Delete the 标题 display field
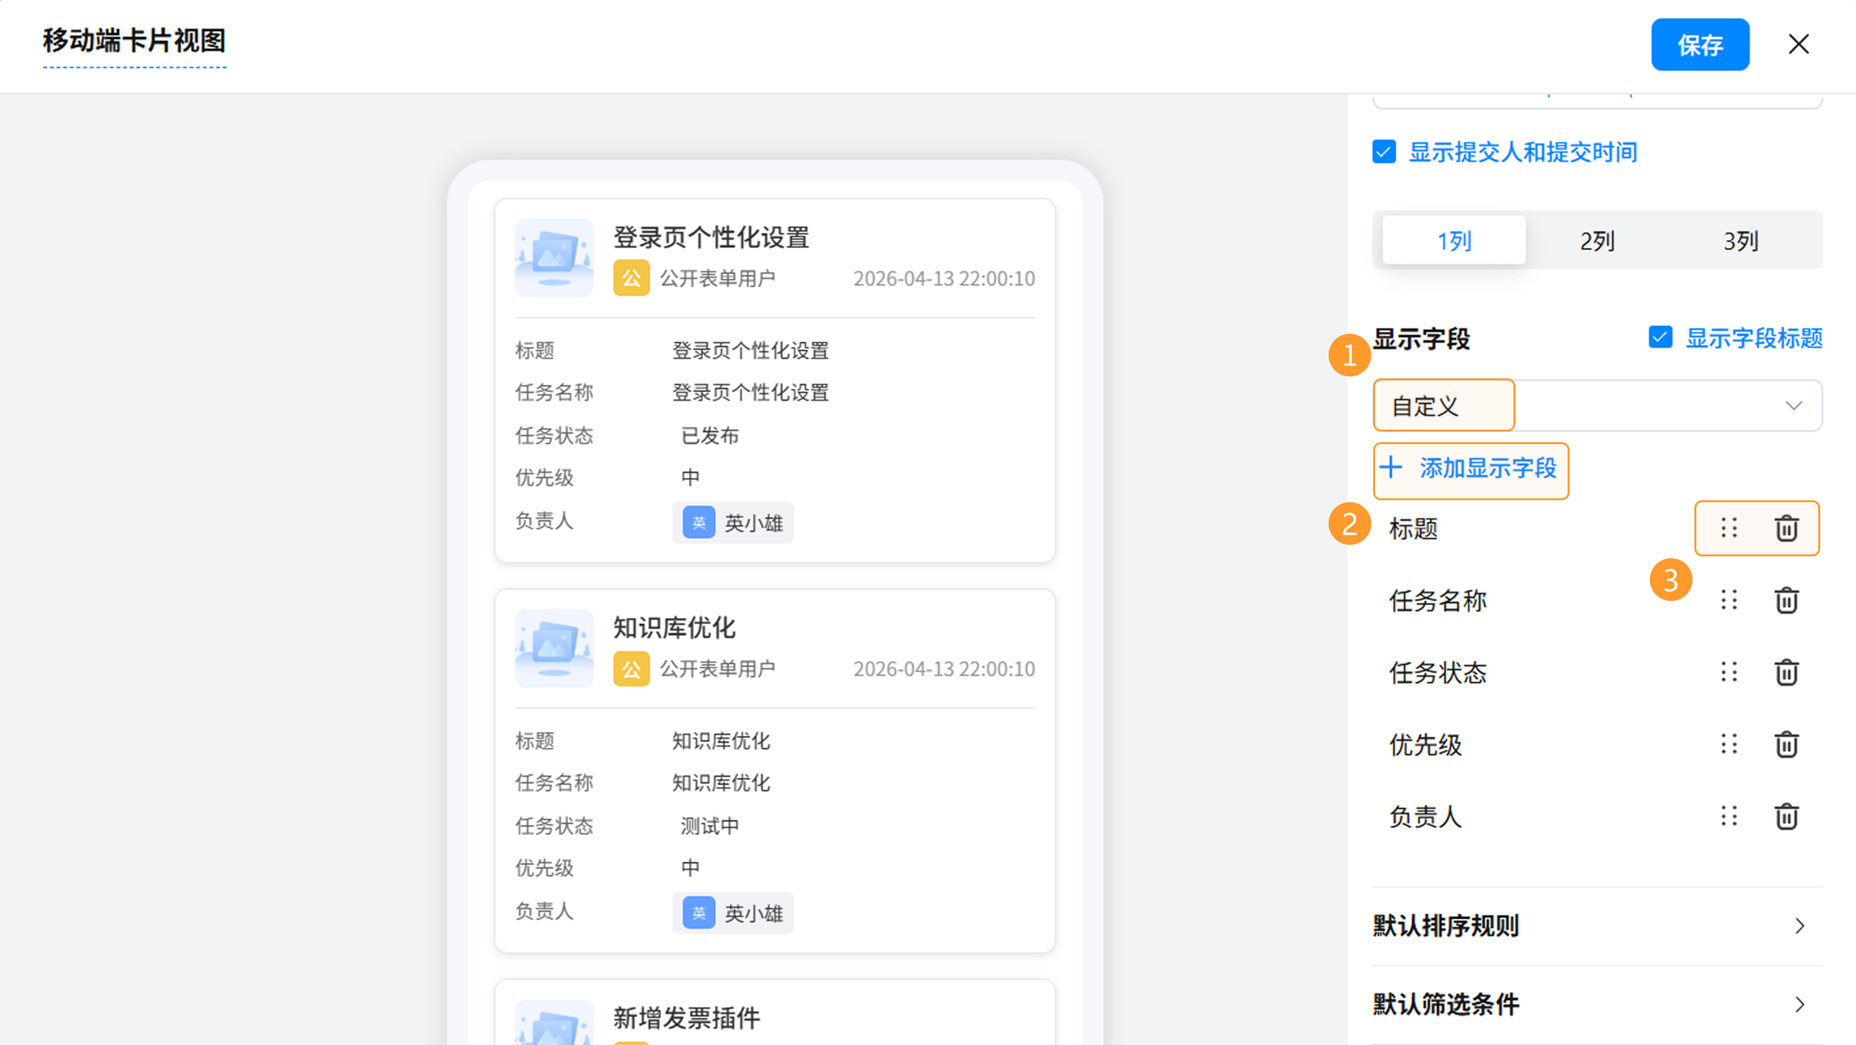Image resolution: width=1856 pixels, height=1045 pixels. pyautogui.click(x=1786, y=528)
